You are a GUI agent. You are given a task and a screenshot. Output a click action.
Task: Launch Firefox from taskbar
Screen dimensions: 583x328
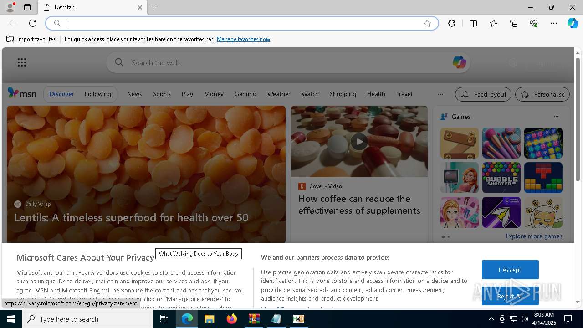click(232, 319)
